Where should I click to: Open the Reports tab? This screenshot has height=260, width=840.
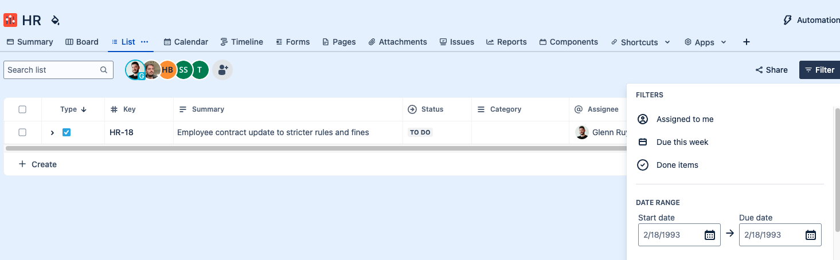506,42
